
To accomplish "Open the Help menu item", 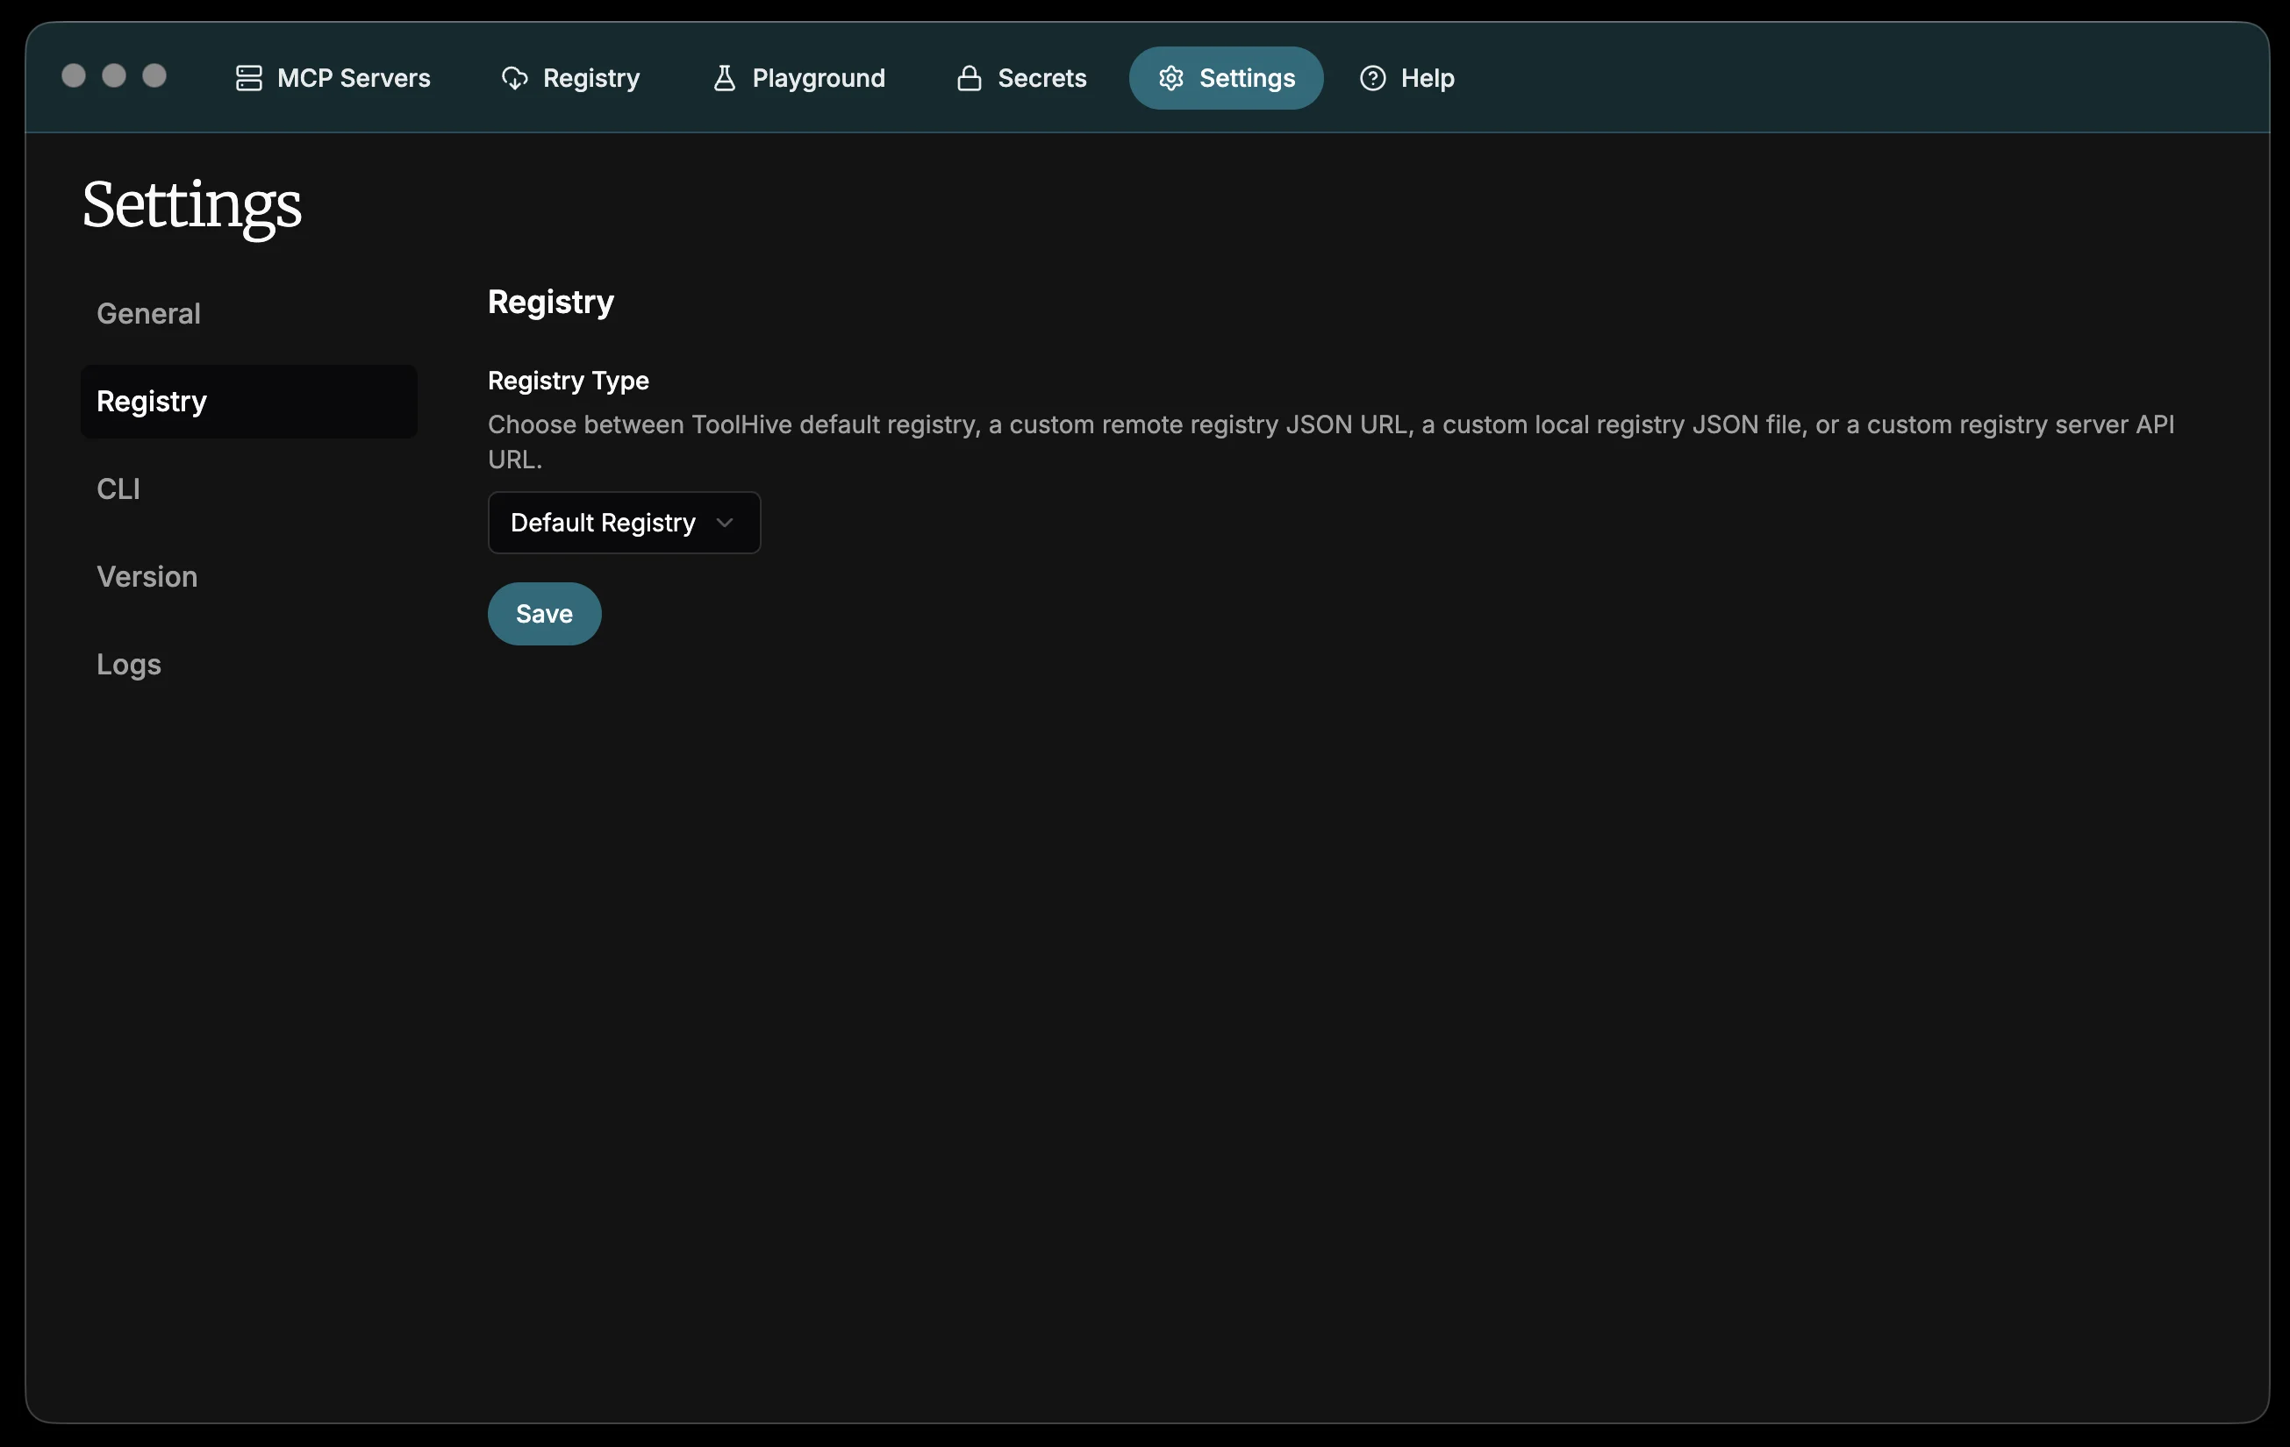I will pos(1406,78).
